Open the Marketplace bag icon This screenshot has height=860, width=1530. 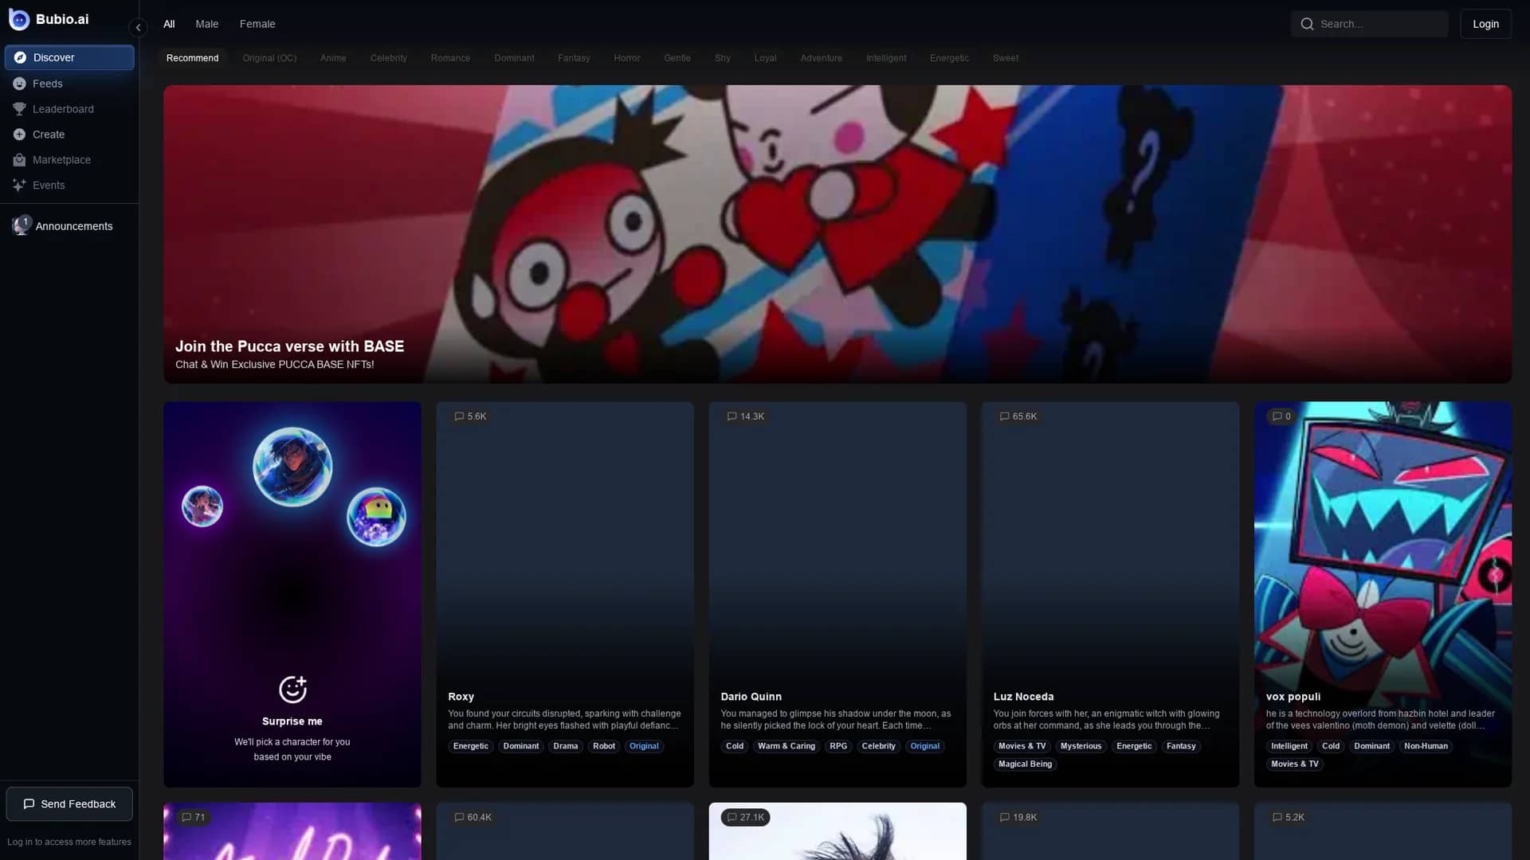tap(19, 160)
